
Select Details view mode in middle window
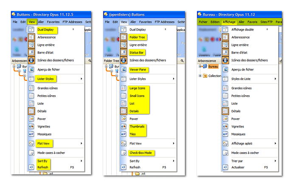coord(148,111)
